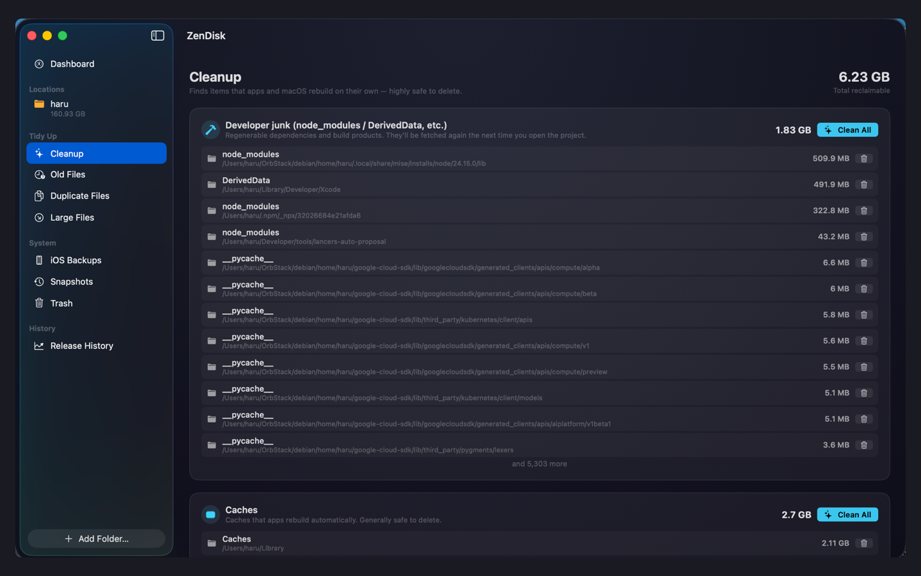Open the iOS Backups section
This screenshot has width=921, height=576.
coord(96,260)
